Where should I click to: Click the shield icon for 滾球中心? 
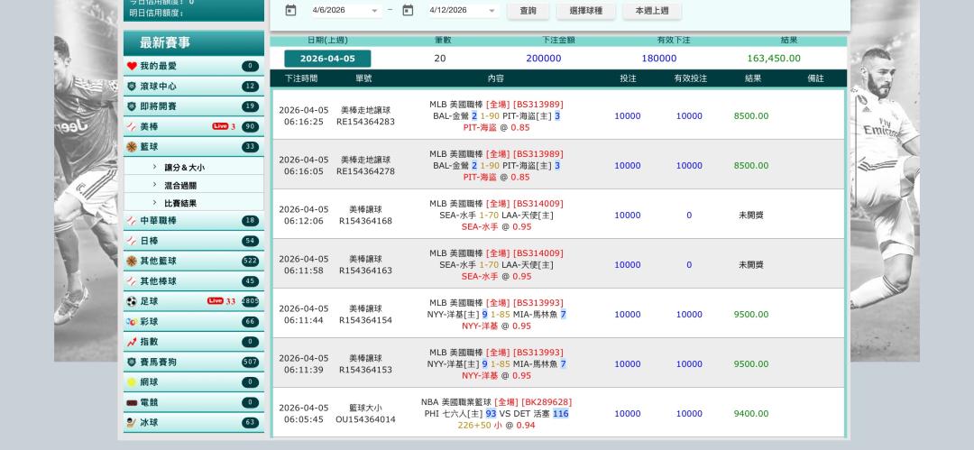click(x=132, y=87)
